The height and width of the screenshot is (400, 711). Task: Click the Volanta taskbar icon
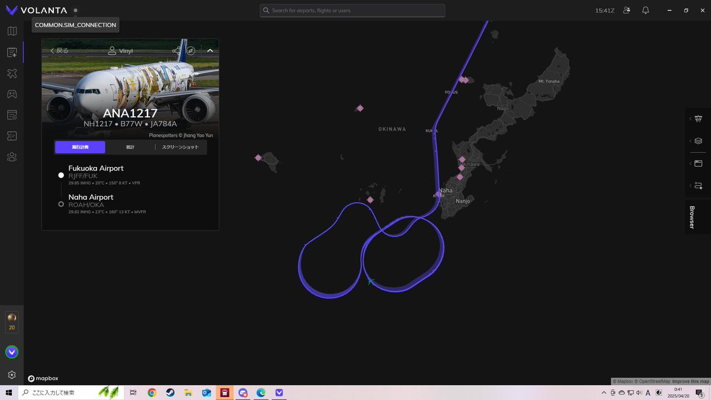tap(279, 392)
